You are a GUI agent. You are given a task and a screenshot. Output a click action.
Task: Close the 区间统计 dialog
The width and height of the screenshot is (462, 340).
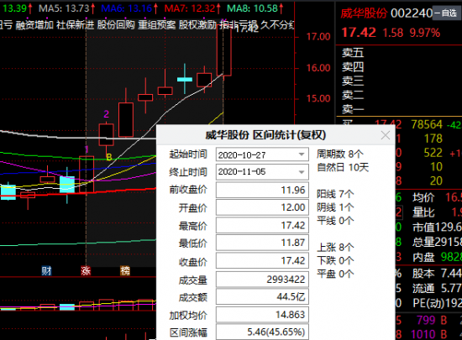click(385, 135)
